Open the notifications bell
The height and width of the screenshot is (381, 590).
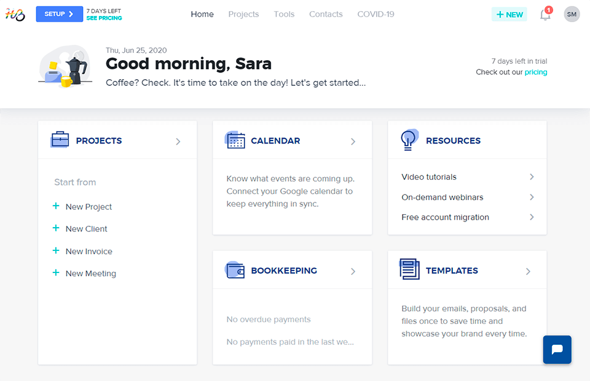pos(545,15)
